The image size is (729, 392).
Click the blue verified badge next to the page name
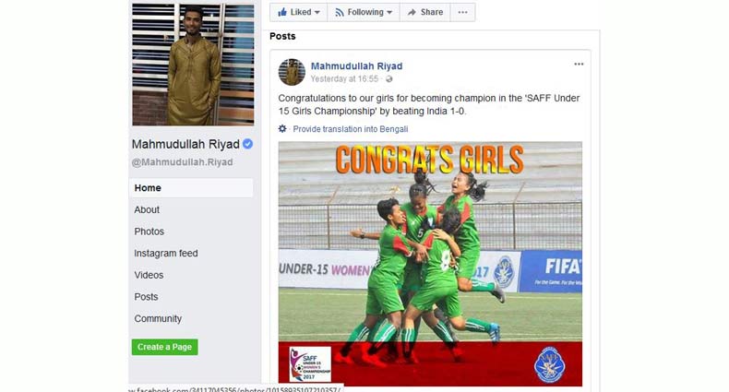pyautogui.click(x=248, y=144)
